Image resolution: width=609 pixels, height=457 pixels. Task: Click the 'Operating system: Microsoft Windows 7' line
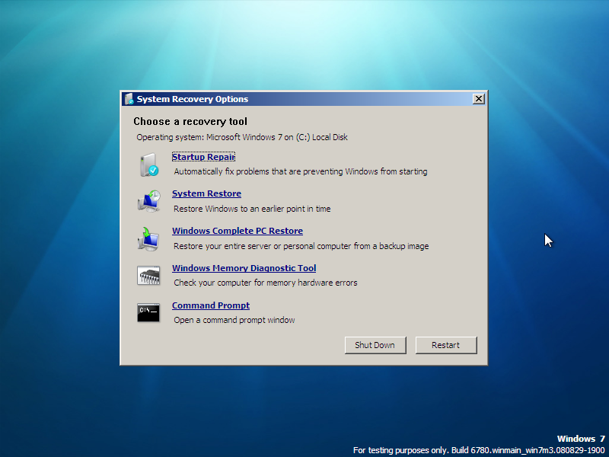pos(242,137)
